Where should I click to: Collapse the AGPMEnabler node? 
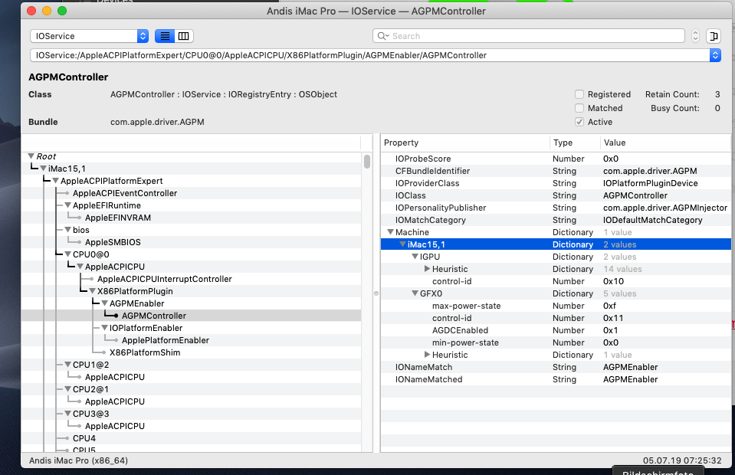[104, 303]
